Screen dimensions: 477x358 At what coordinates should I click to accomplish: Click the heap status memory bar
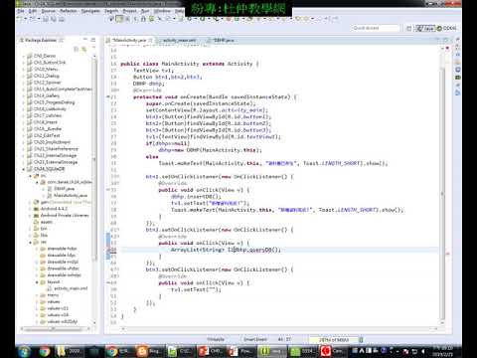point(333,339)
